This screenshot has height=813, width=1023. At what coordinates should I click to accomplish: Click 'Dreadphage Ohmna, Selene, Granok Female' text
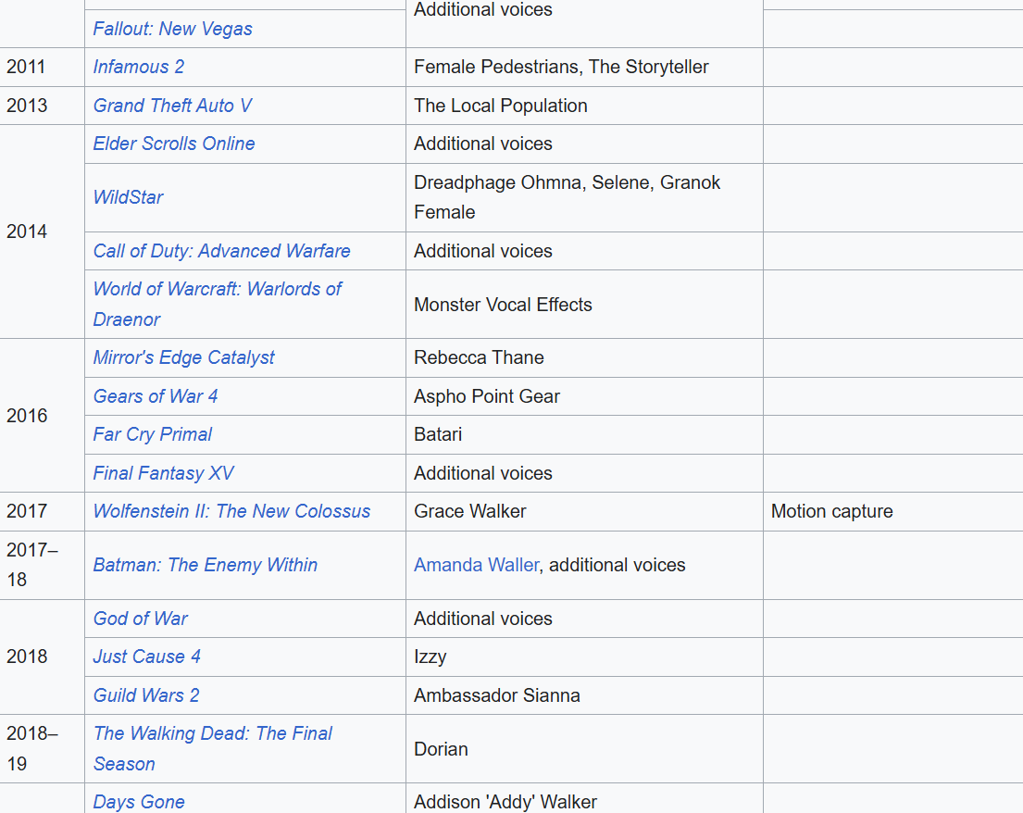pyautogui.click(x=567, y=197)
